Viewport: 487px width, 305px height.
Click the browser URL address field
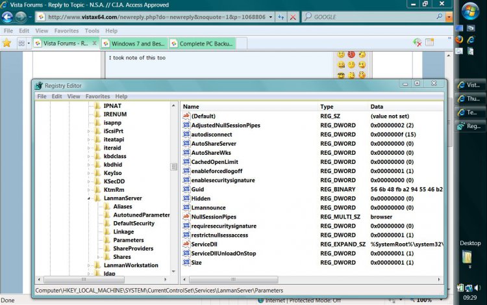pos(157,17)
